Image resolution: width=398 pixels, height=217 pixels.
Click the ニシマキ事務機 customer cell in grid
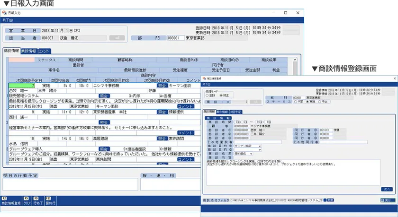coord(124,86)
